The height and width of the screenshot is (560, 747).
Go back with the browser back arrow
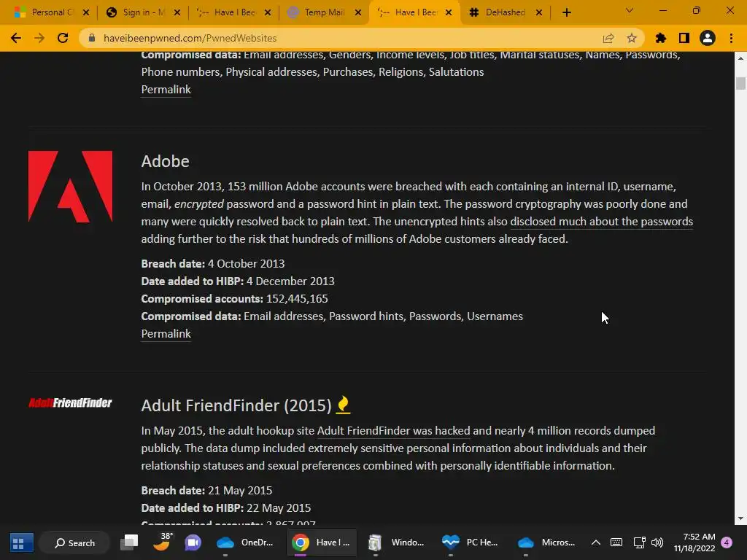(x=16, y=38)
